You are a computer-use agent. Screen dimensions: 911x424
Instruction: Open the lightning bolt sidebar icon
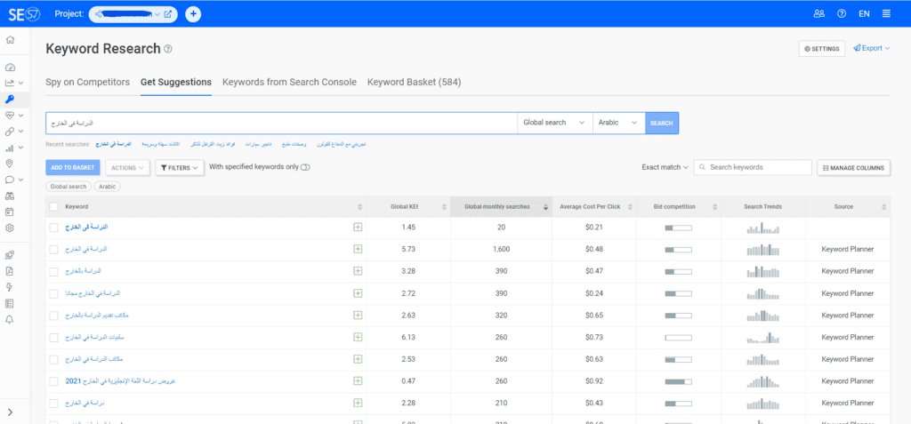point(10,287)
